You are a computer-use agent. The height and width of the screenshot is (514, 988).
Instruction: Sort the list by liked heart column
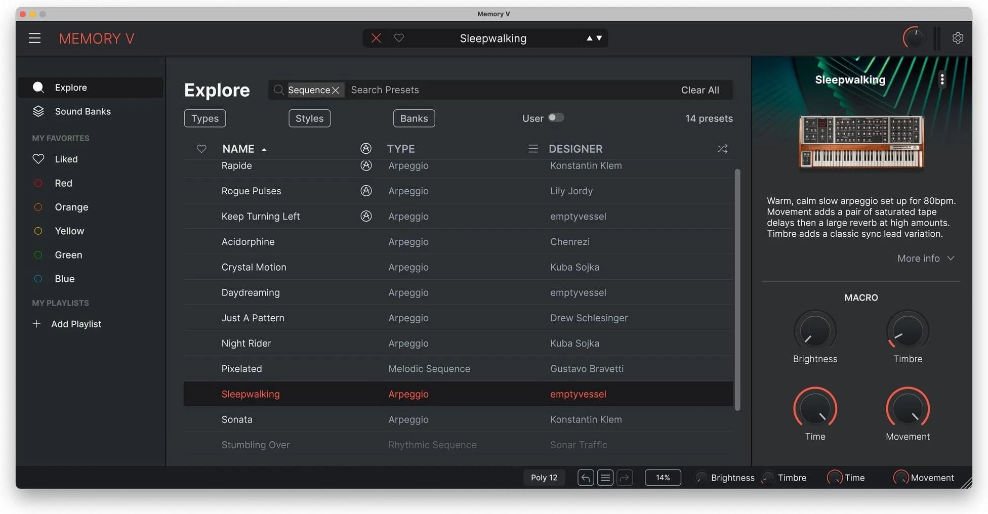click(x=201, y=149)
